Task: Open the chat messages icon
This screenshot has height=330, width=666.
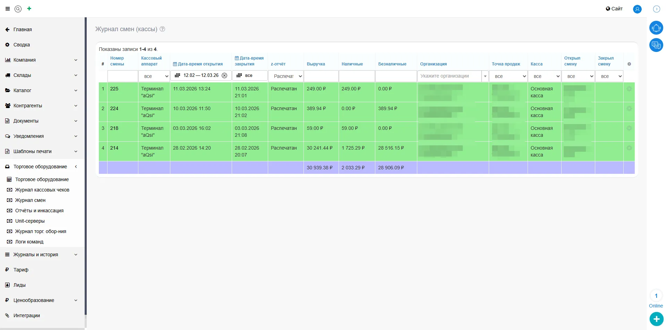Action: [656, 45]
